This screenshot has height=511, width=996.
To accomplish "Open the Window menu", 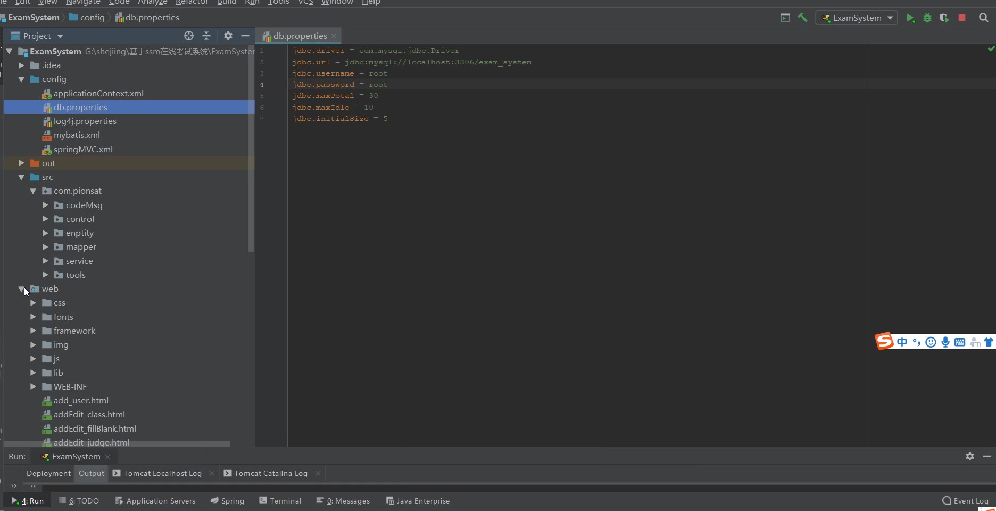I will tap(337, 2).
